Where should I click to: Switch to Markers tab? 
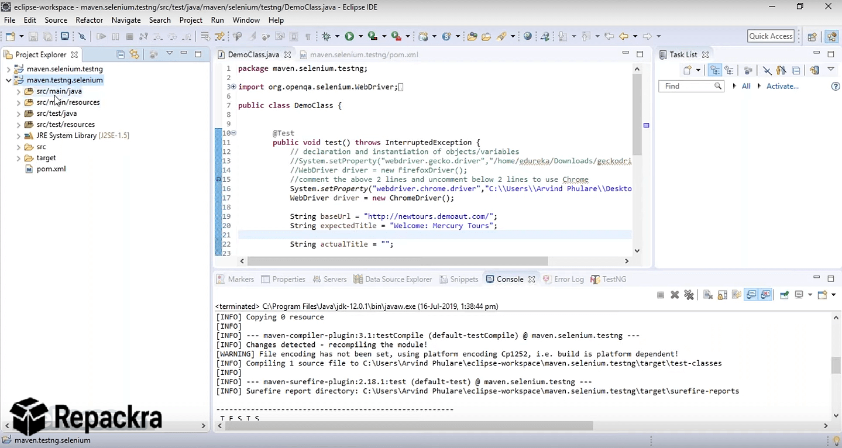pos(235,279)
